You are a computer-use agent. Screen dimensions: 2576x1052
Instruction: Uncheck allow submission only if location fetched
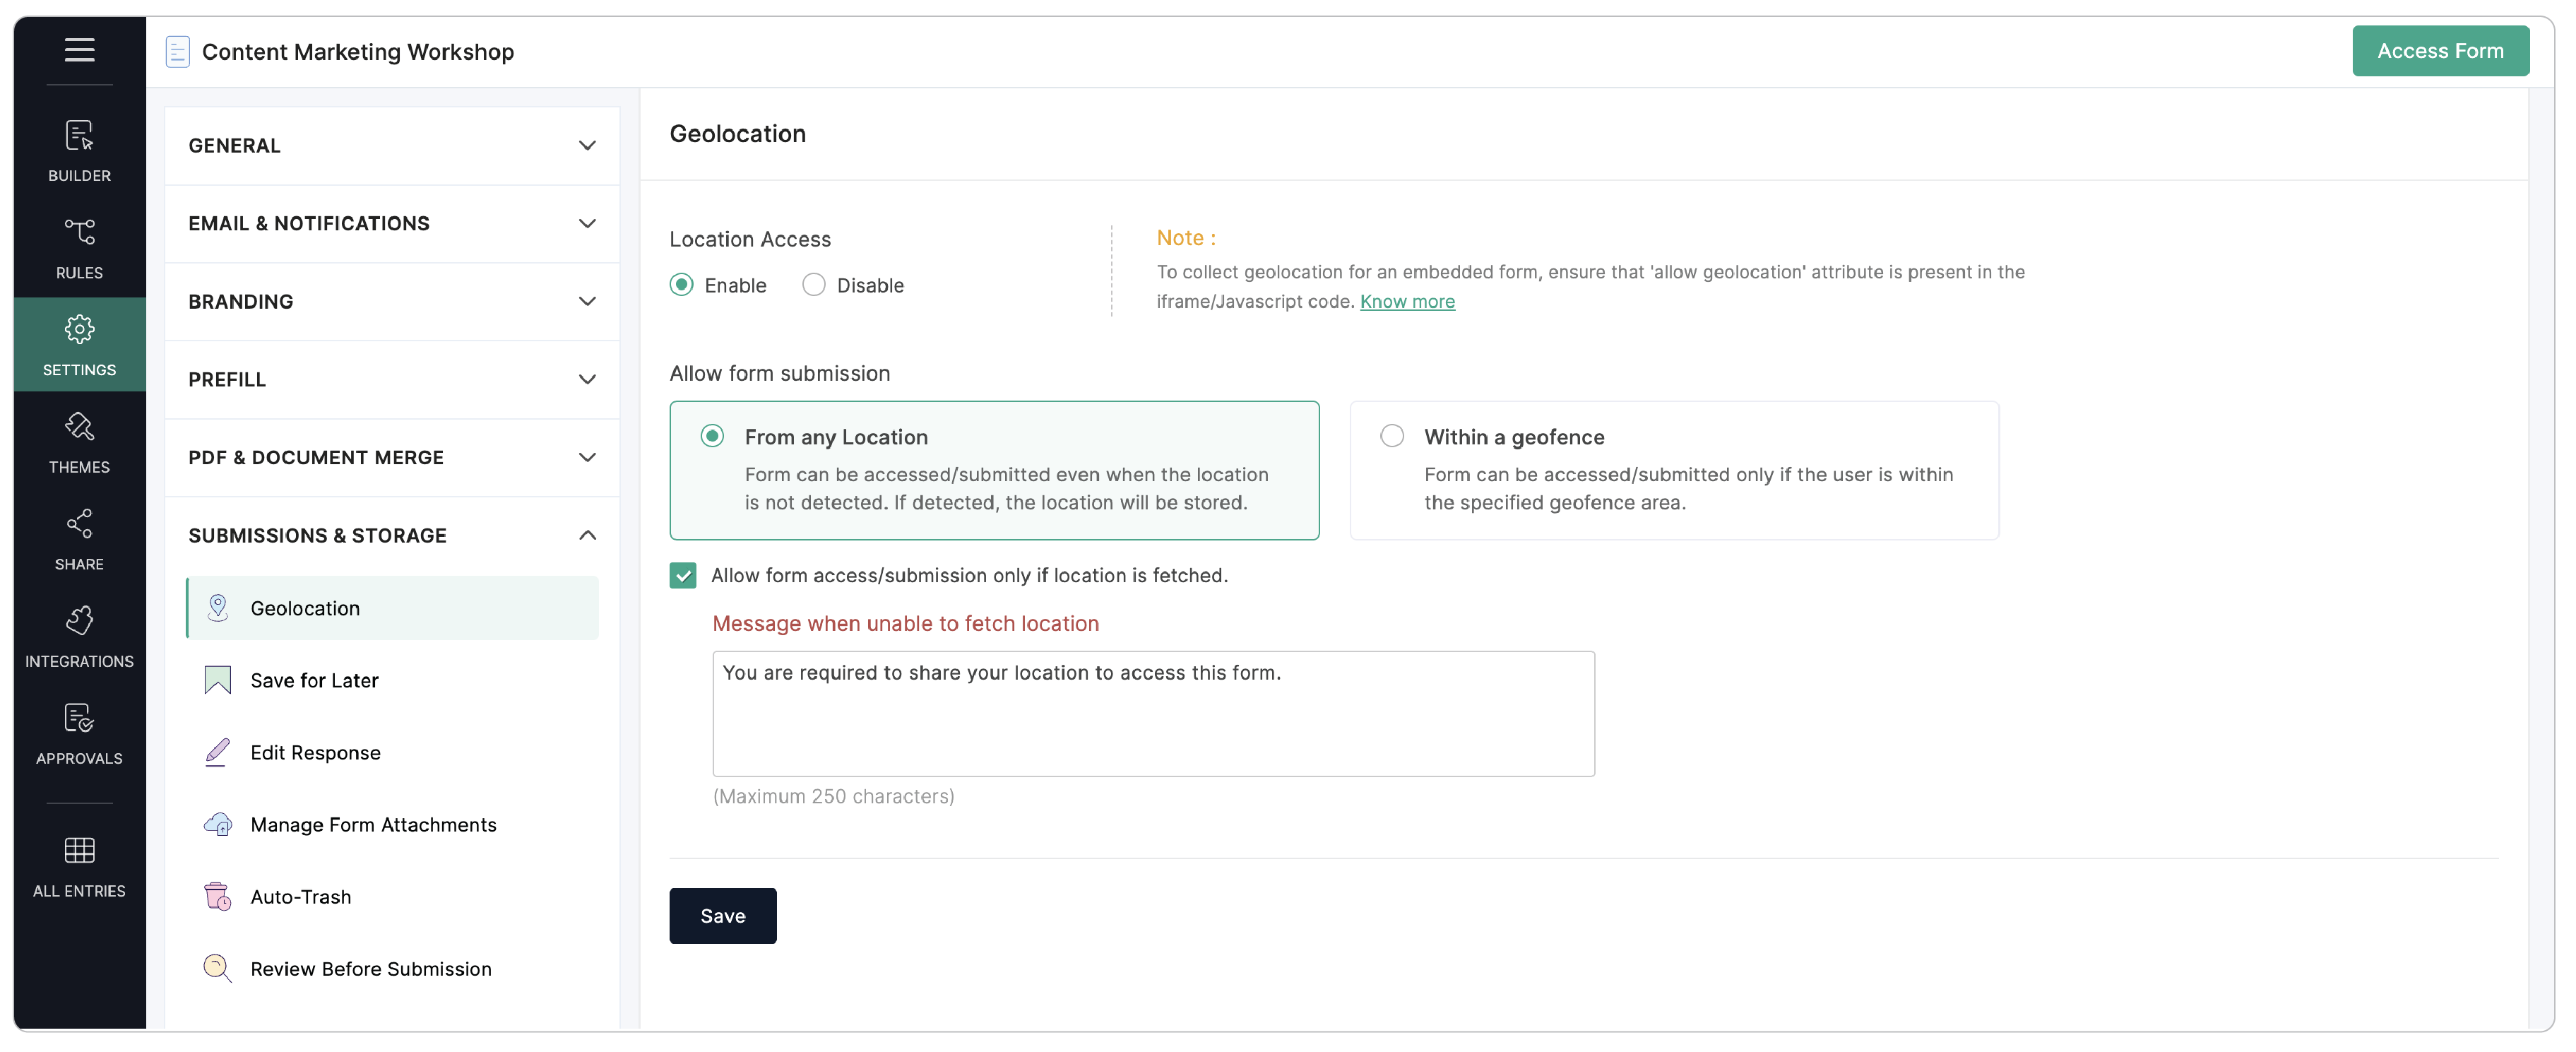(683, 575)
